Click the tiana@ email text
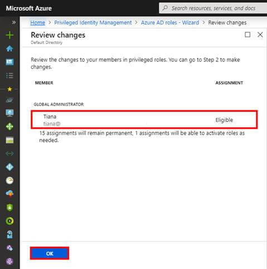The width and height of the screenshot is (267, 269). click(x=52, y=124)
